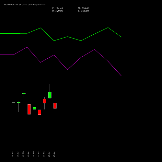Click the 18 Mar green candlestick

click(24, 93)
